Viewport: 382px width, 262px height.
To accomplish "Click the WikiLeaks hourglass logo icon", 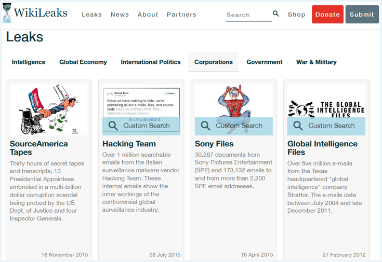I will click(7, 13).
